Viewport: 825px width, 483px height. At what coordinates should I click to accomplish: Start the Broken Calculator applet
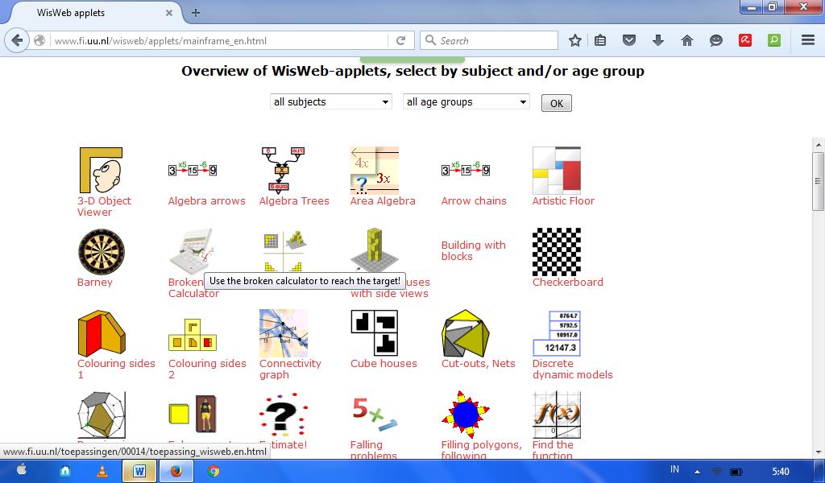point(193,248)
